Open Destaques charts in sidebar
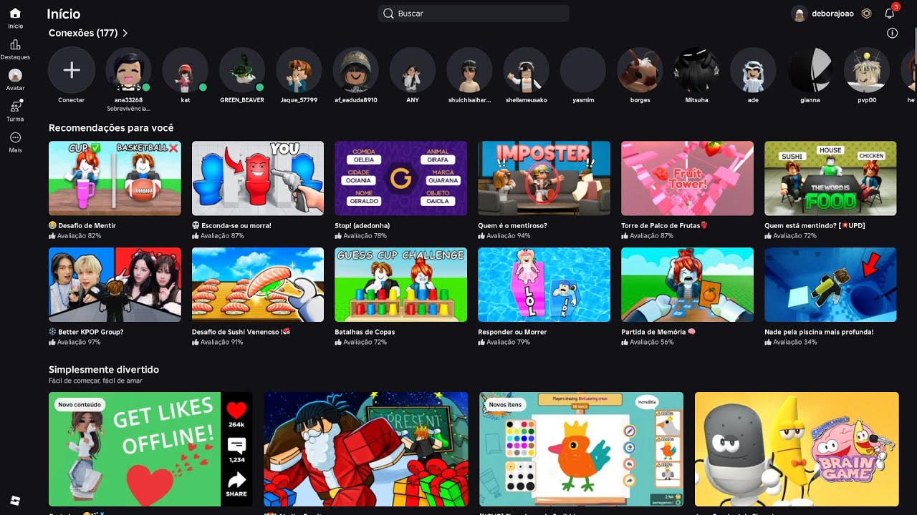The height and width of the screenshot is (515, 917). [15, 44]
